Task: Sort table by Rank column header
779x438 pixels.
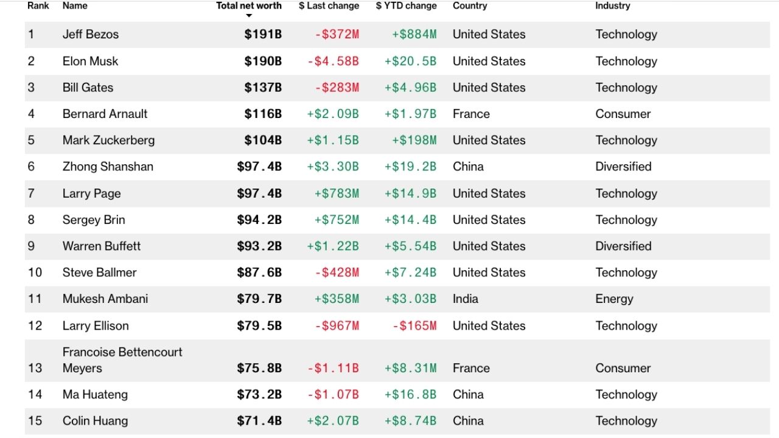Action: pyautogui.click(x=38, y=5)
